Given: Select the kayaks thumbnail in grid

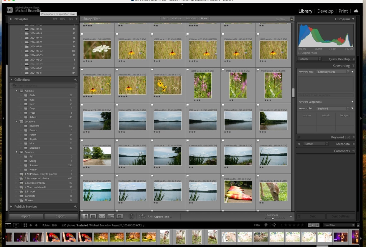Looking at the screenshot, I should point(238,192).
